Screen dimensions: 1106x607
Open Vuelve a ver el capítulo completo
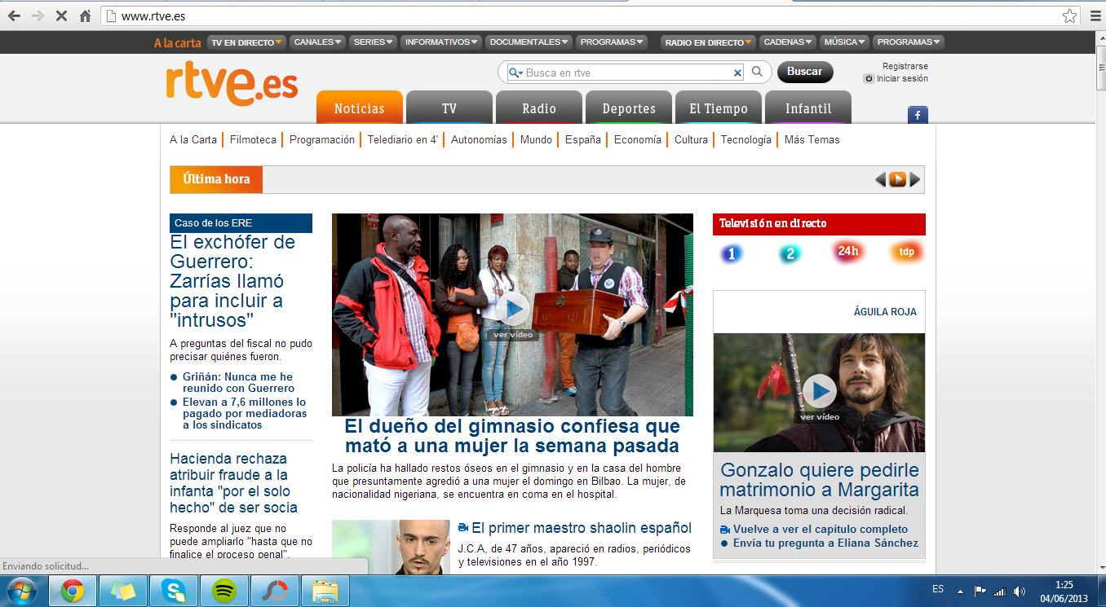point(820,529)
